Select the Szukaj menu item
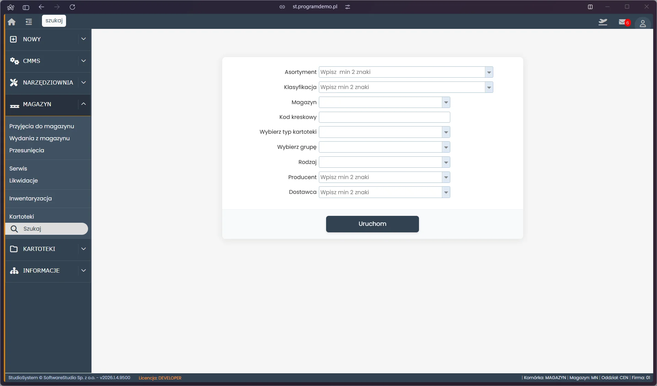 click(x=46, y=229)
